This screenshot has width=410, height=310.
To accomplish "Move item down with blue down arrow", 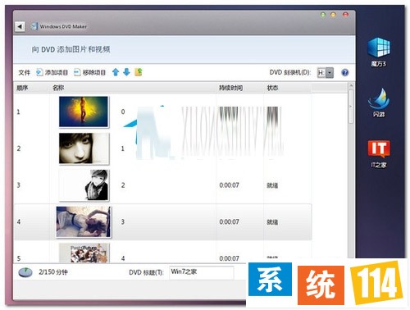I will pyautogui.click(x=126, y=72).
